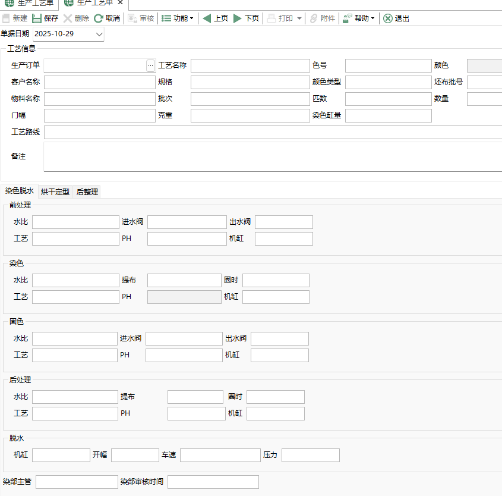The width and height of the screenshot is (502, 496).
Task: Select the 染色脱水 tab
Action: click(20, 191)
